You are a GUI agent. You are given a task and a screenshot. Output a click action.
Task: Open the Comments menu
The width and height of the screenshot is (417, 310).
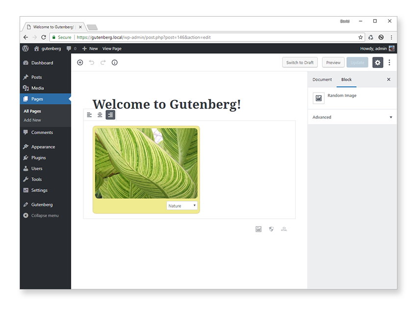point(46,132)
